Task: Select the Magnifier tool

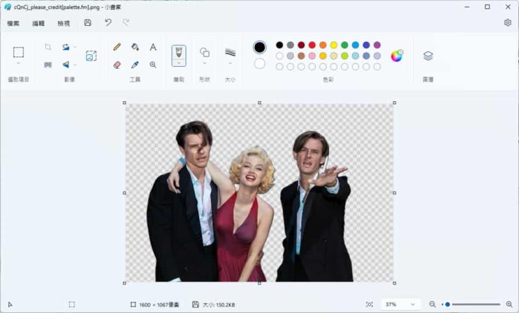Action: point(153,65)
